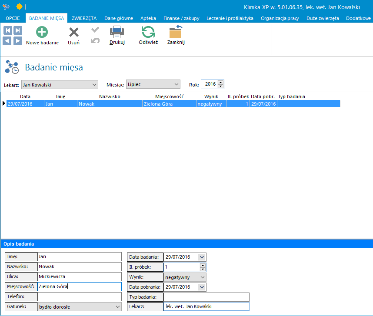Delete the record using Usuń
This screenshot has height=316, width=373.
tap(74, 36)
